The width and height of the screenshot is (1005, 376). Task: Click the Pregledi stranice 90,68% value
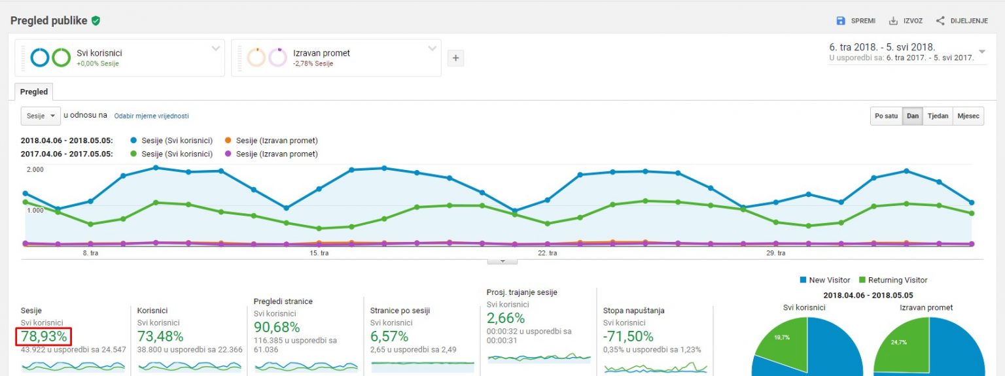277,328
